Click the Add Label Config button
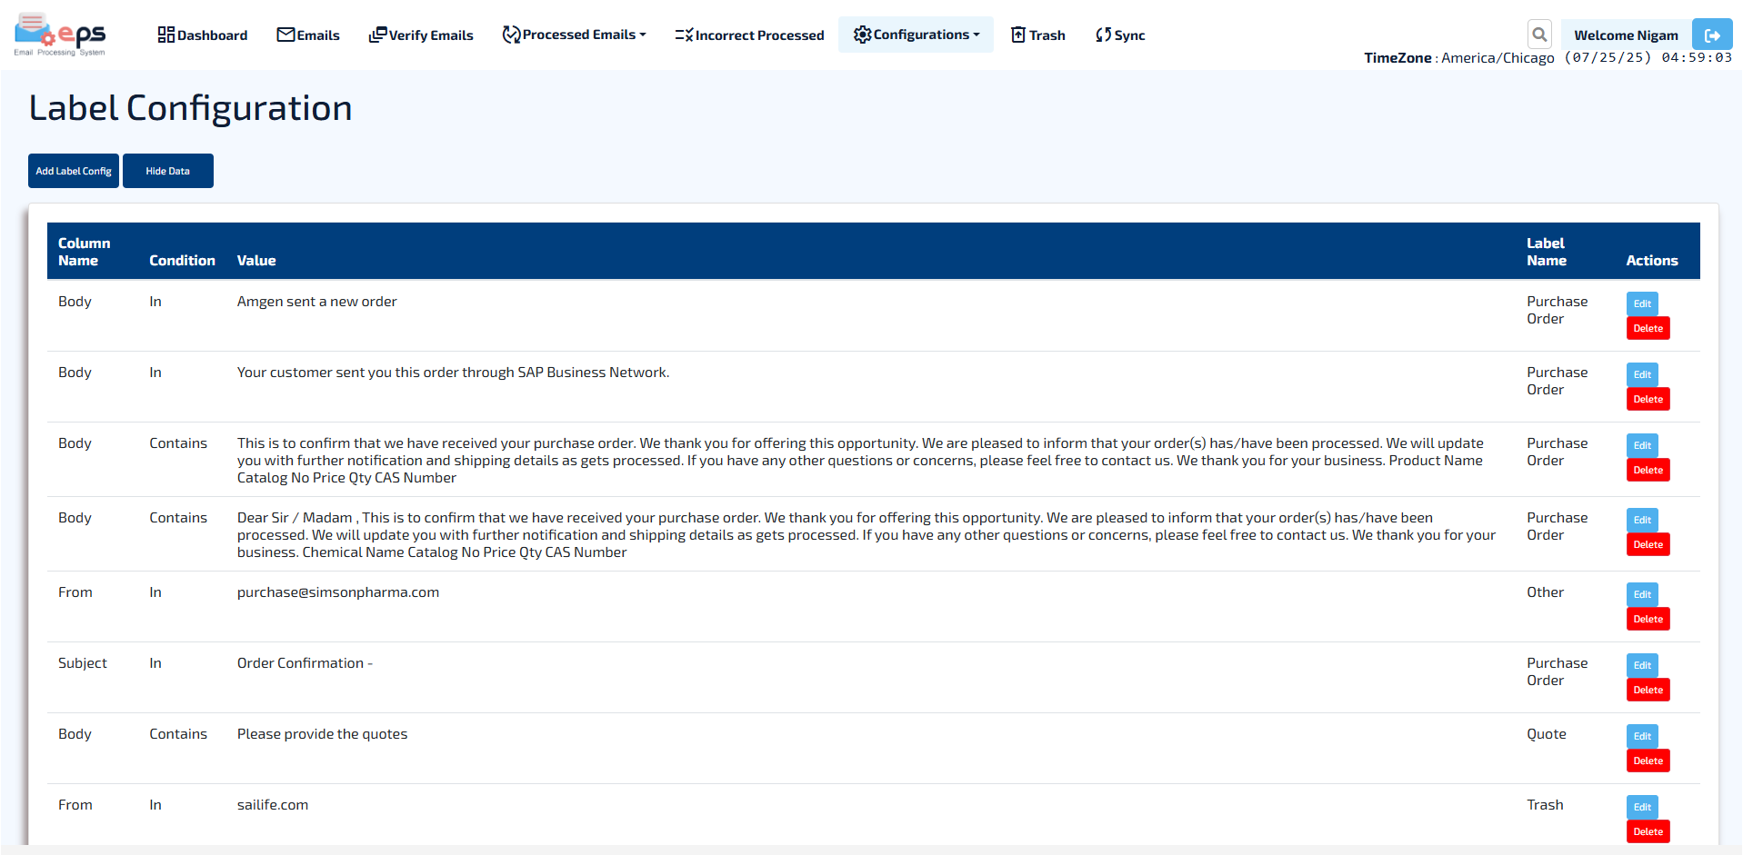 tap(74, 171)
